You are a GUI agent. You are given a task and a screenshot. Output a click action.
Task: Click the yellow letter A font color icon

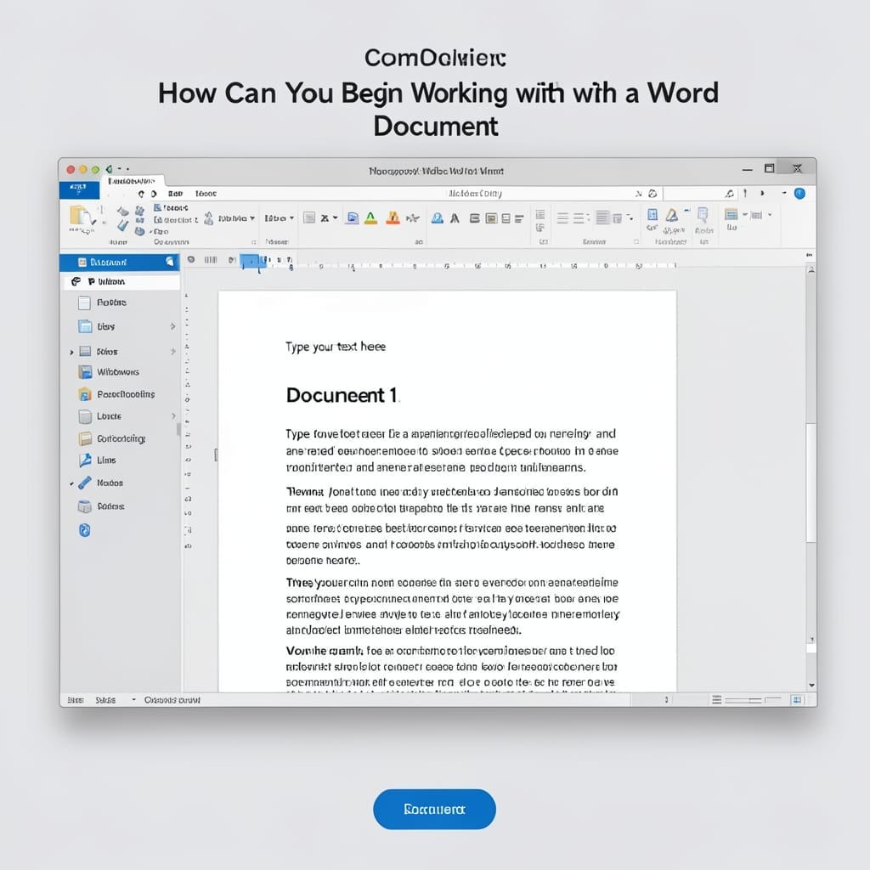pyautogui.click(x=370, y=218)
